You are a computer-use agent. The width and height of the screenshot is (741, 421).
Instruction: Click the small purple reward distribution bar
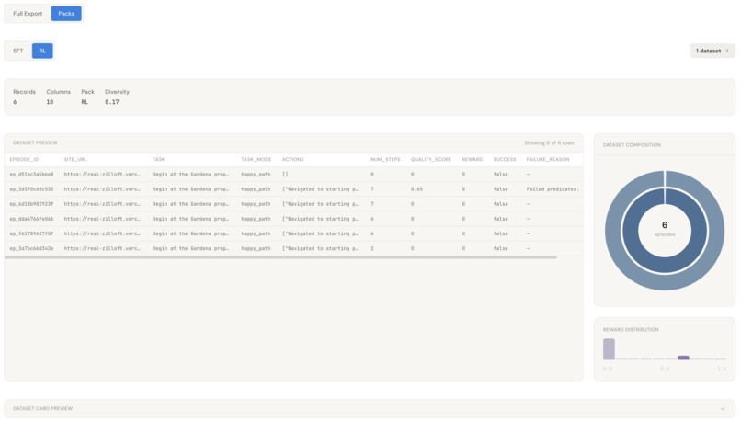pyautogui.click(x=683, y=358)
